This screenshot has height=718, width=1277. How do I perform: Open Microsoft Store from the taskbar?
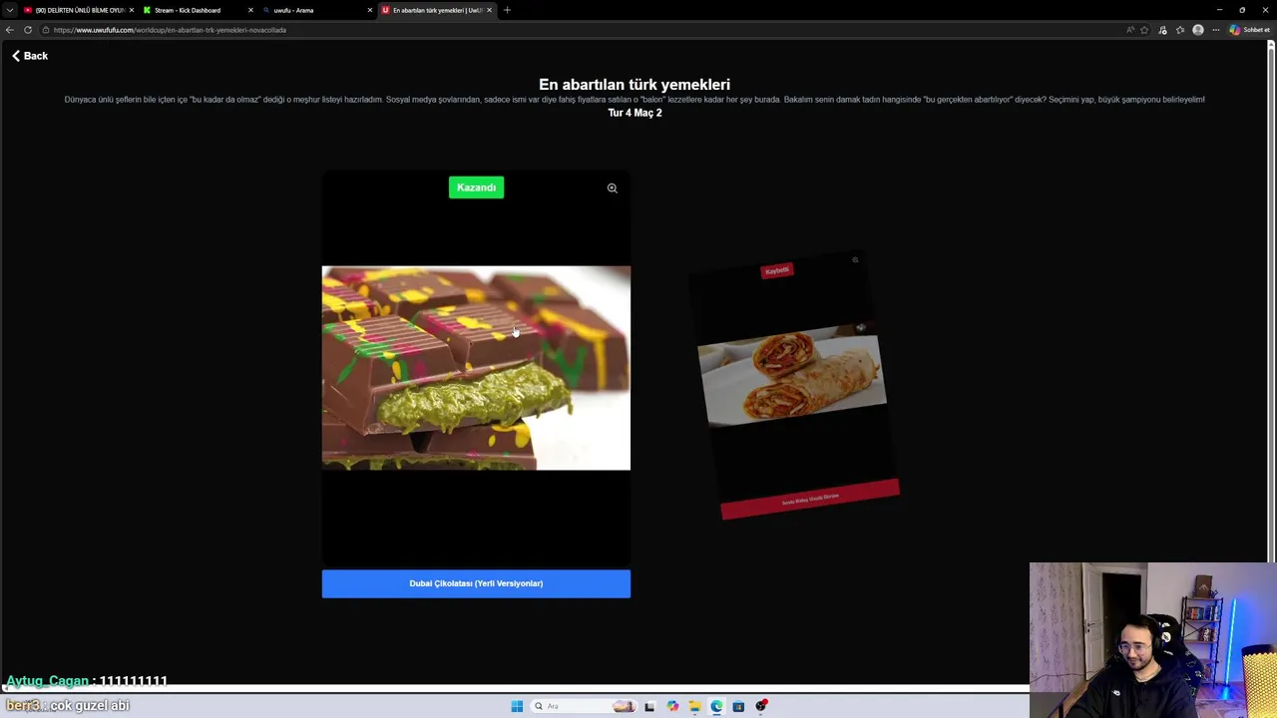tap(738, 706)
